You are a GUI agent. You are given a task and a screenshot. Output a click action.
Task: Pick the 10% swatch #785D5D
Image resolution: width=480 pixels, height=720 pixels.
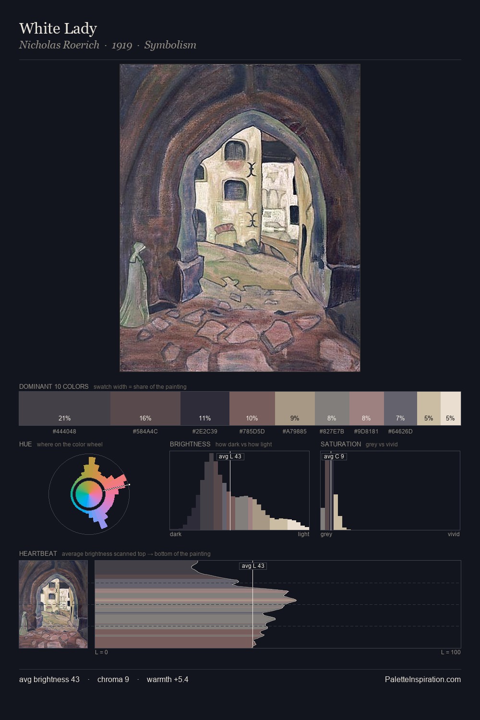(x=252, y=408)
